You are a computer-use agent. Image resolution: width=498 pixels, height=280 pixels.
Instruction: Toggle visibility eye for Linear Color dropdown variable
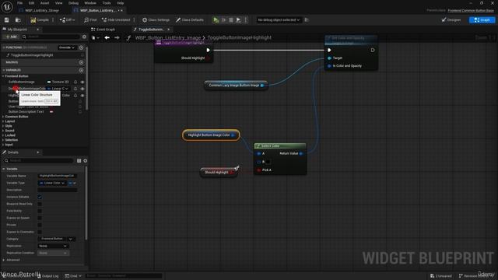pos(82,89)
